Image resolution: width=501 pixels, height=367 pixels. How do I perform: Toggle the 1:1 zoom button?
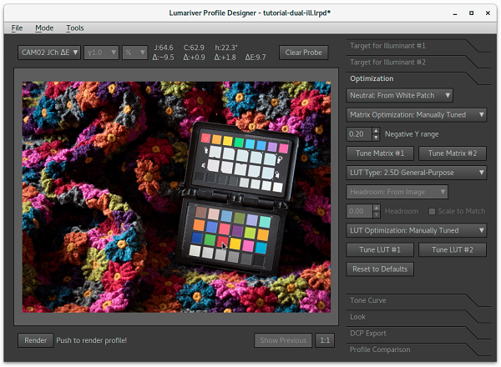tap(324, 340)
